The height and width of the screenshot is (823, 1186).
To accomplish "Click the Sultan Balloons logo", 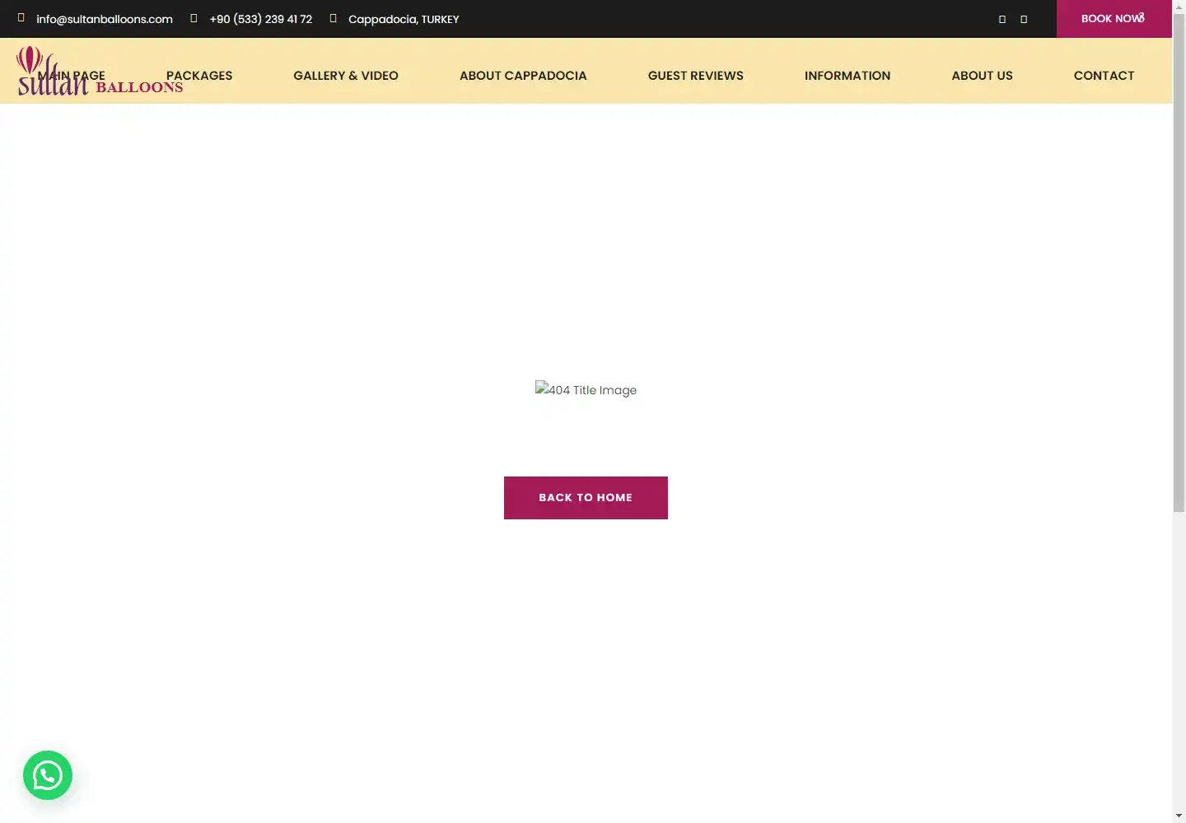I will [100, 72].
